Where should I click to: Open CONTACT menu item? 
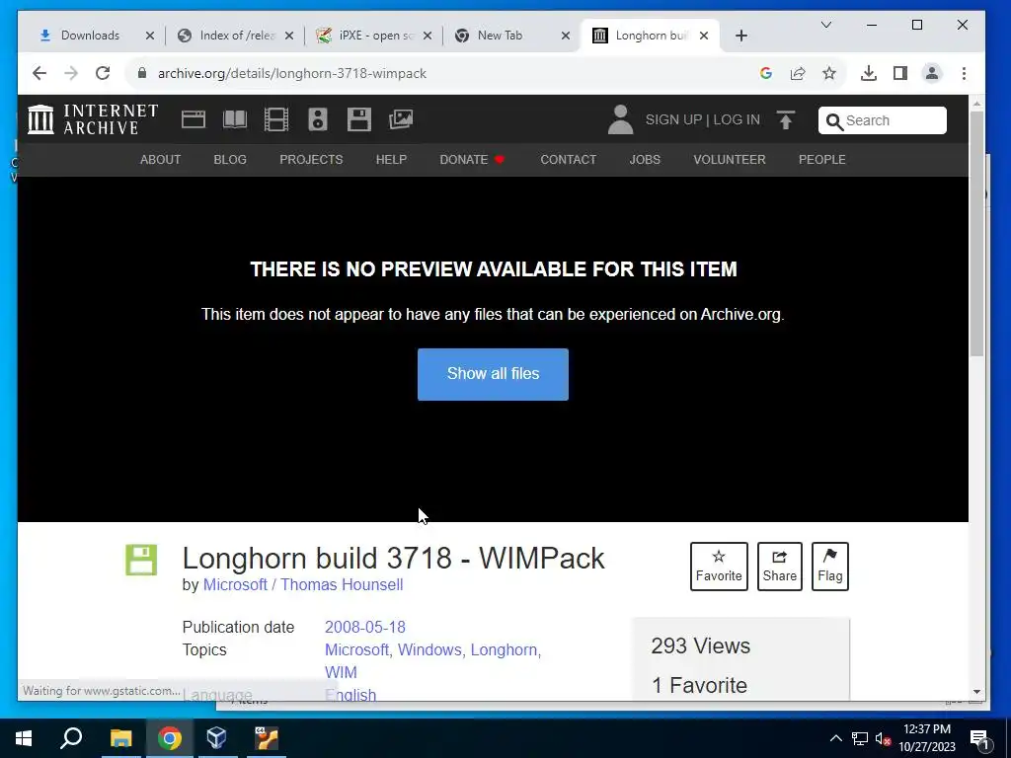[568, 159]
